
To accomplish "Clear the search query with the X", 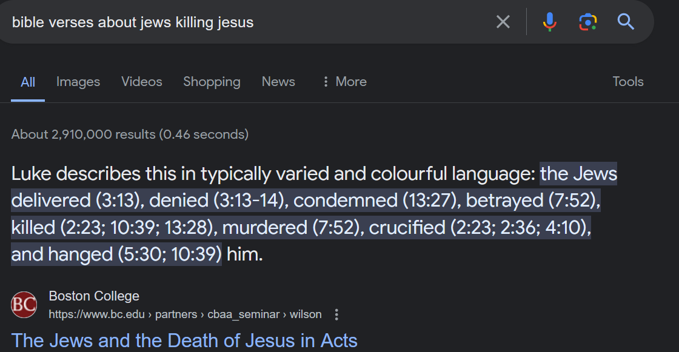I will click(503, 22).
